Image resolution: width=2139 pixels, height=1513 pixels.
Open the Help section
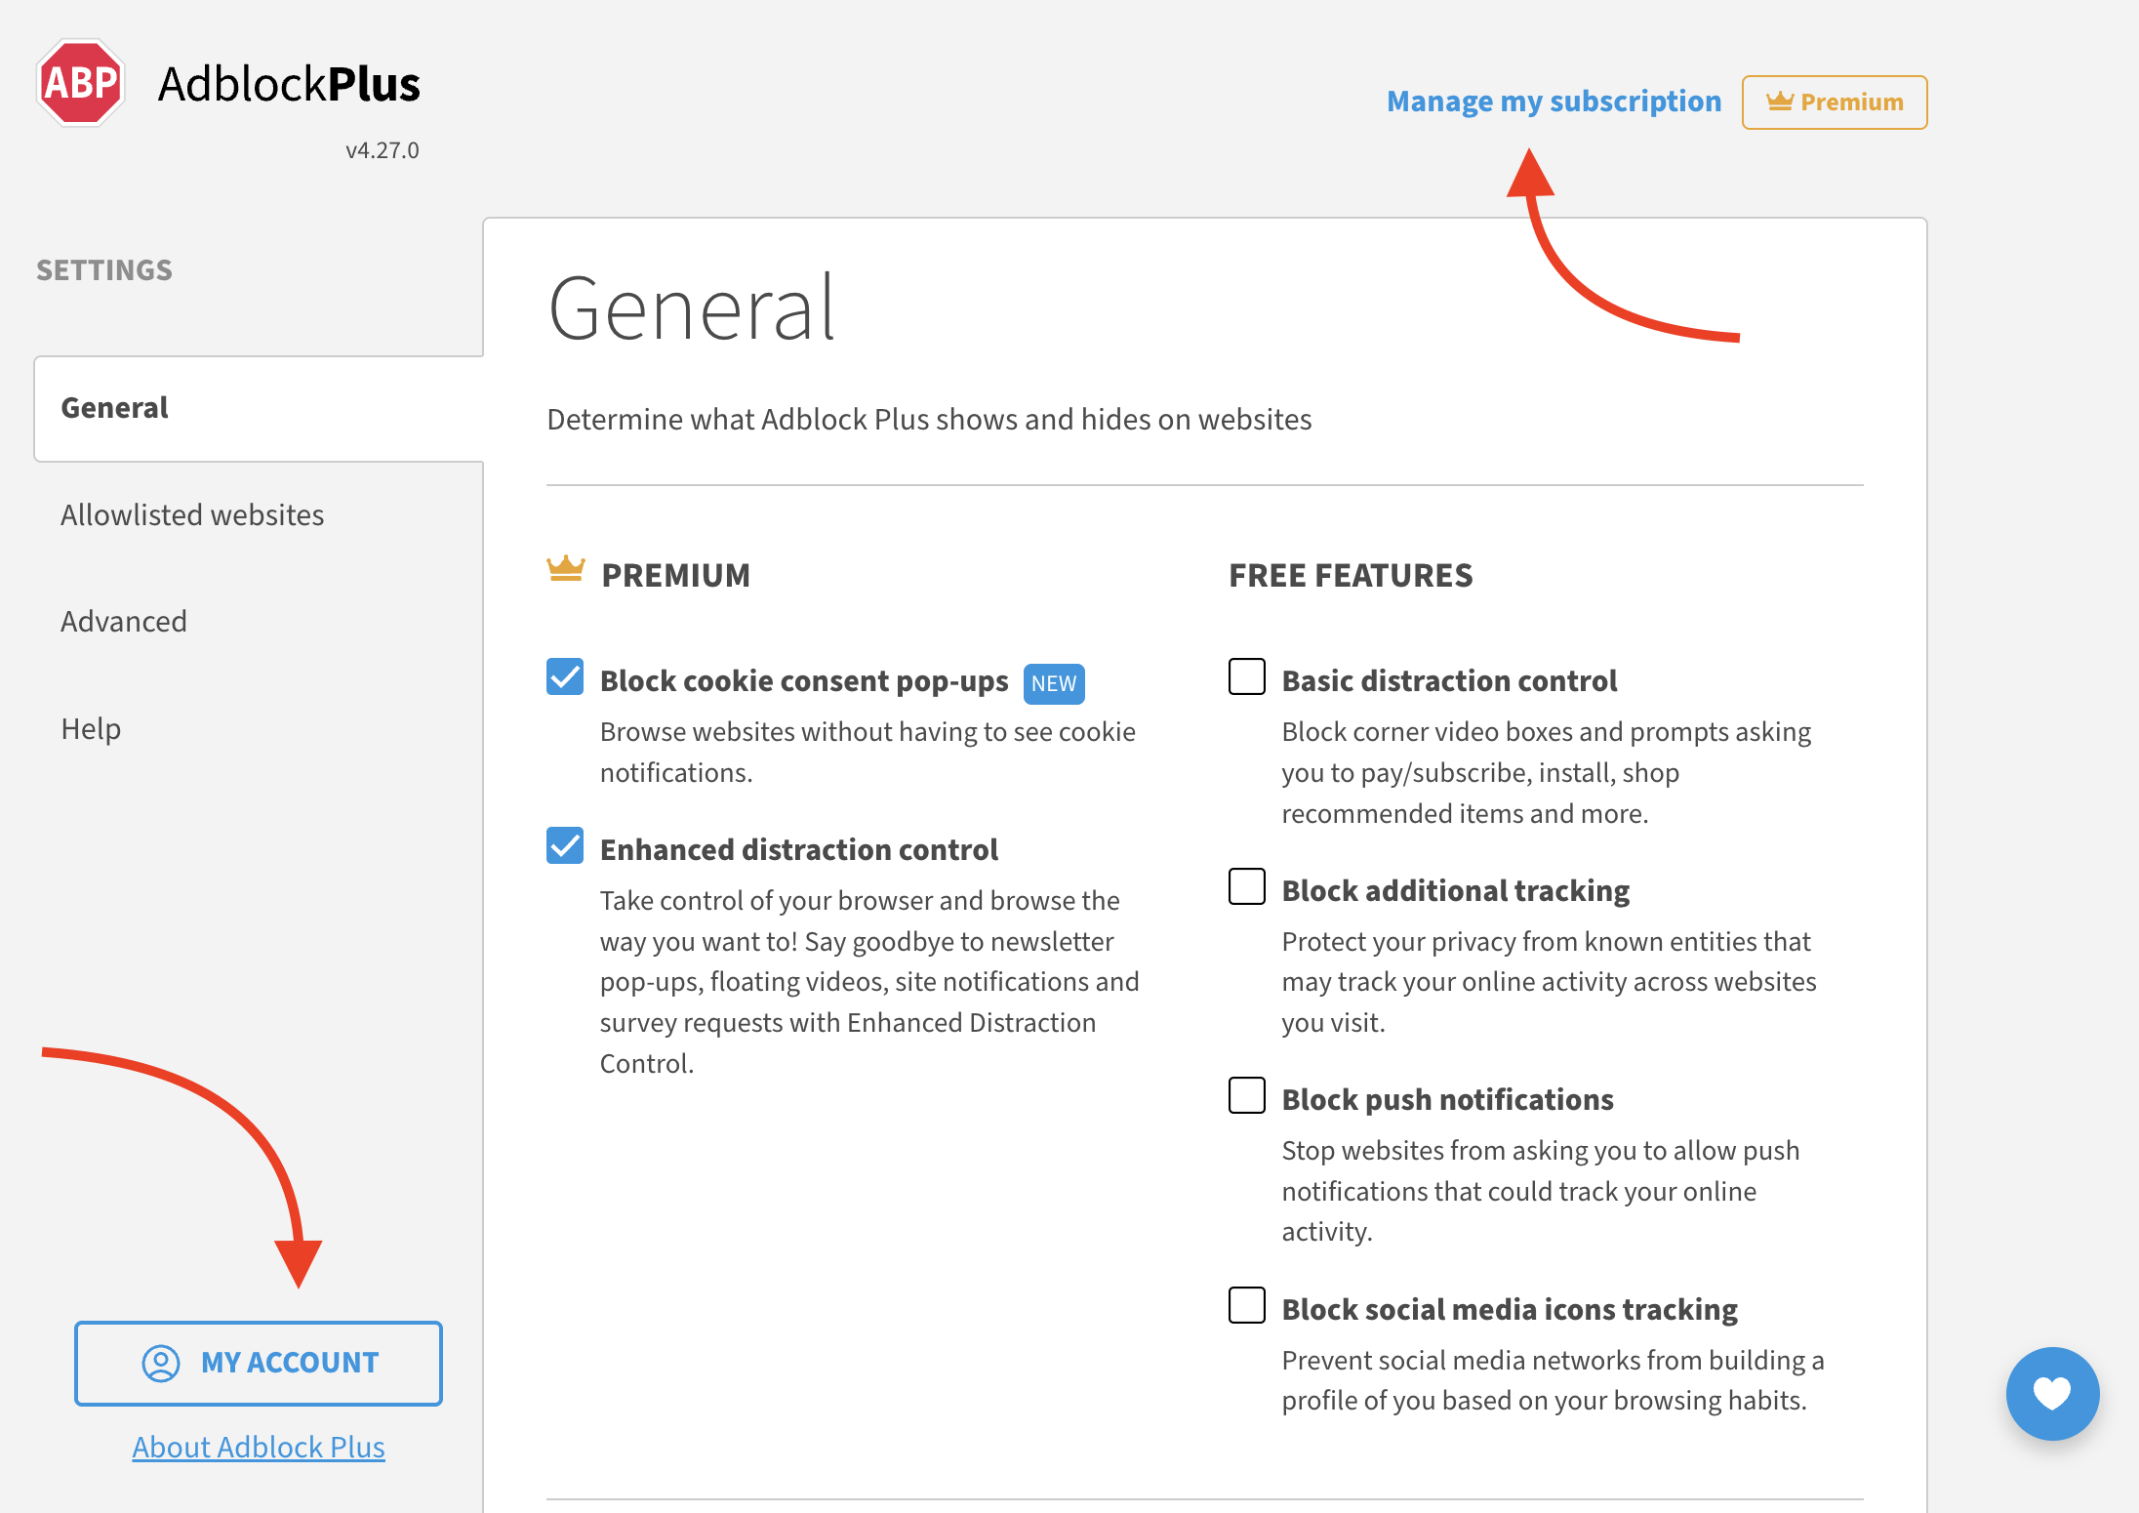91,728
